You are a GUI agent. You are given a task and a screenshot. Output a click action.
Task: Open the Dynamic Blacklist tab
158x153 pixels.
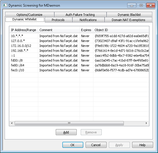tap(129, 14)
